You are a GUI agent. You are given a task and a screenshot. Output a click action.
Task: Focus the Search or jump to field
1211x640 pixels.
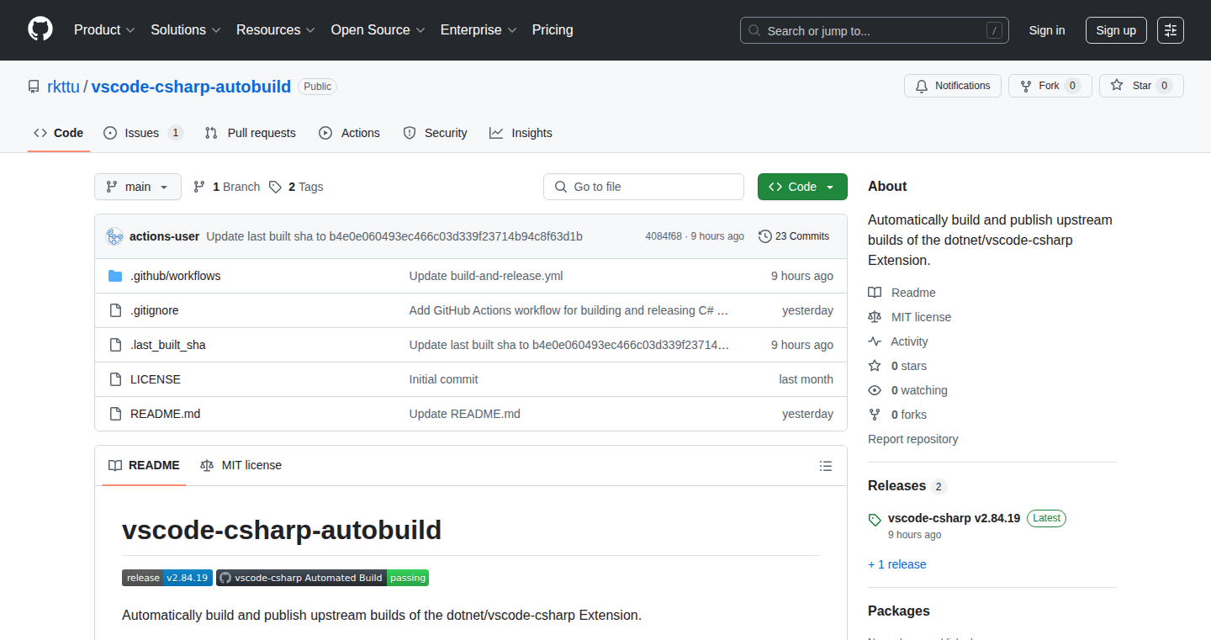(875, 30)
